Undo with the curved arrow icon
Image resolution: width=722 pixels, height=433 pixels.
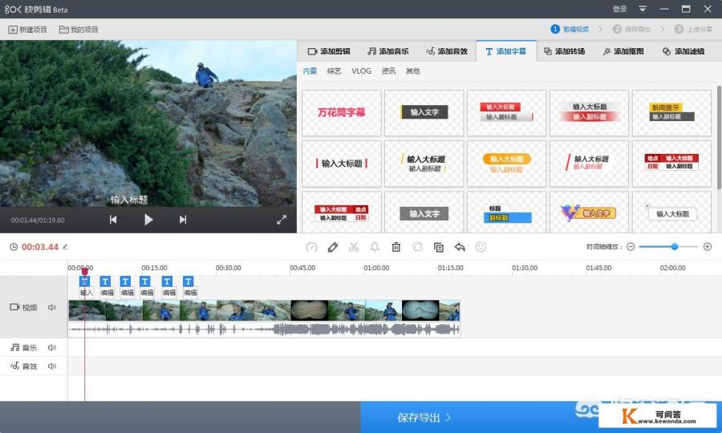[x=460, y=247]
